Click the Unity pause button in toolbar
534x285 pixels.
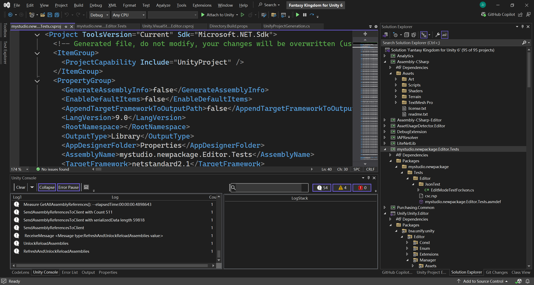305,15
